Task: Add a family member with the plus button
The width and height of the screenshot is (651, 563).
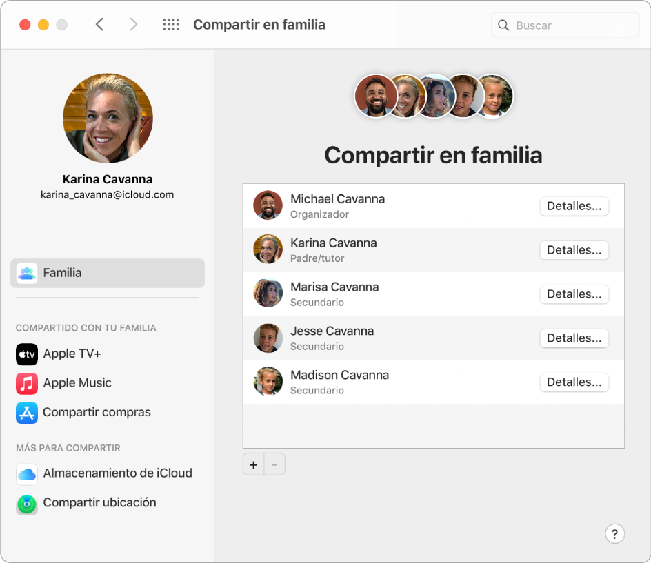Action: coord(253,464)
